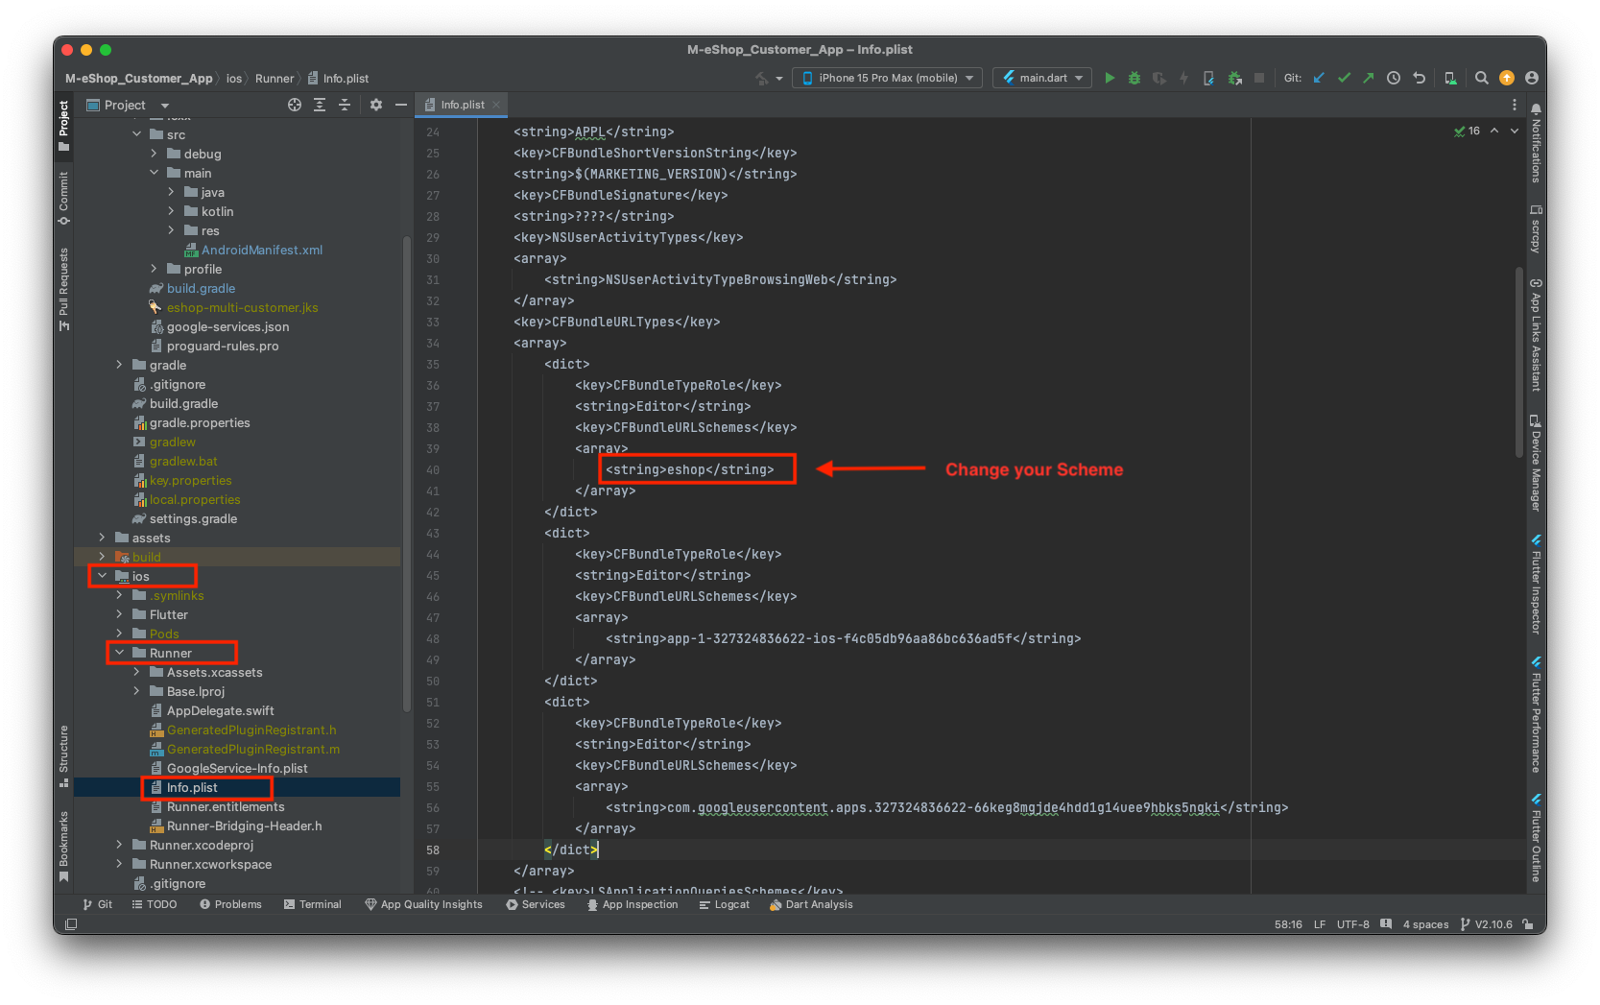
Task: Open Dart Analysis tool window
Action: click(x=811, y=904)
